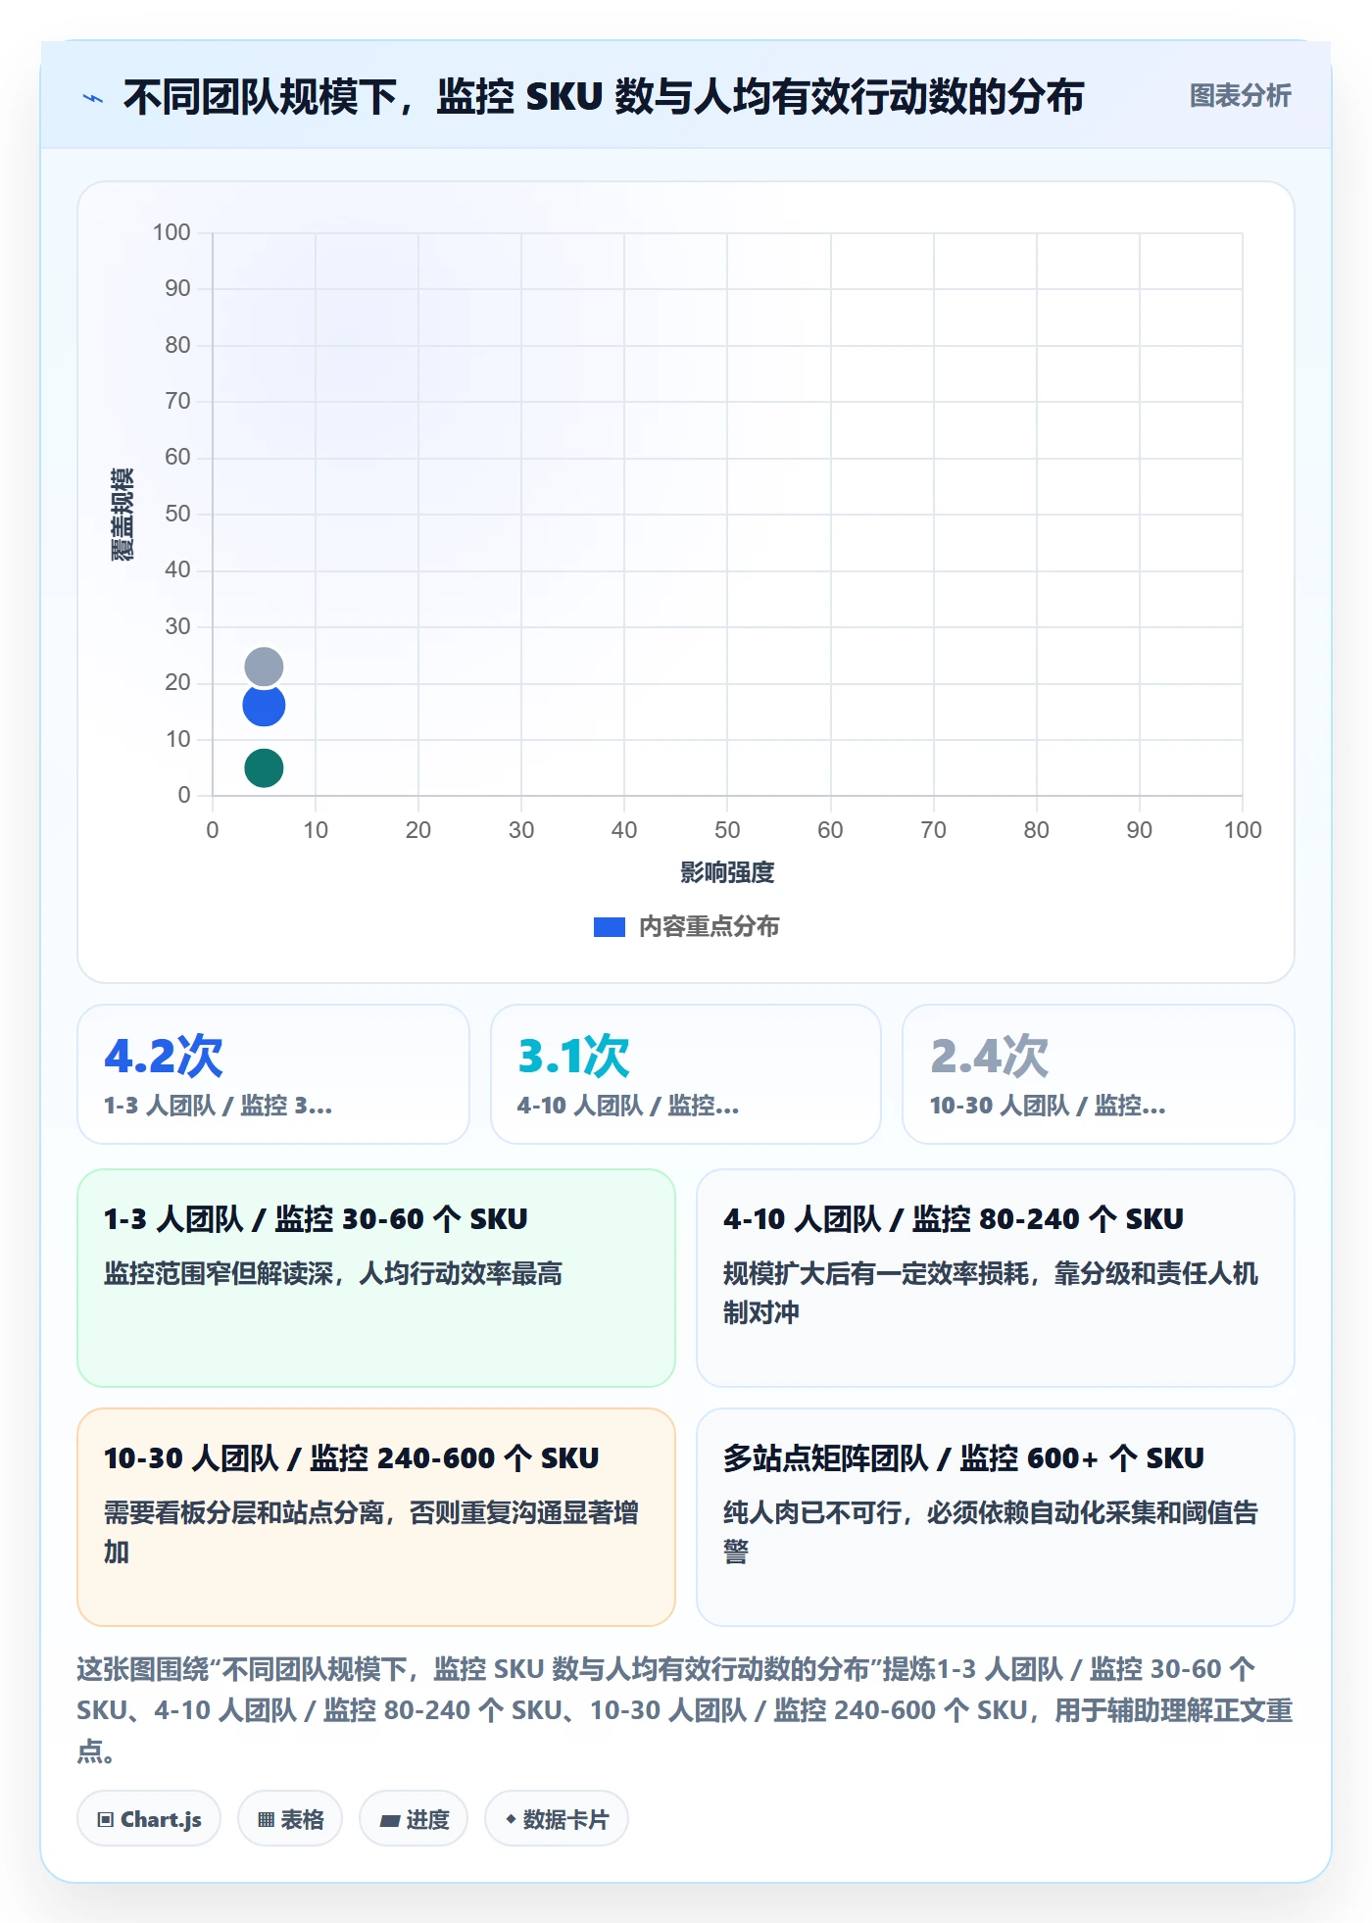The height and width of the screenshot is (1923, 1372).
Task: Click the 10-30 人团队 / 监控 240-600 个 SKU card title
Action: pos(351,1458)
